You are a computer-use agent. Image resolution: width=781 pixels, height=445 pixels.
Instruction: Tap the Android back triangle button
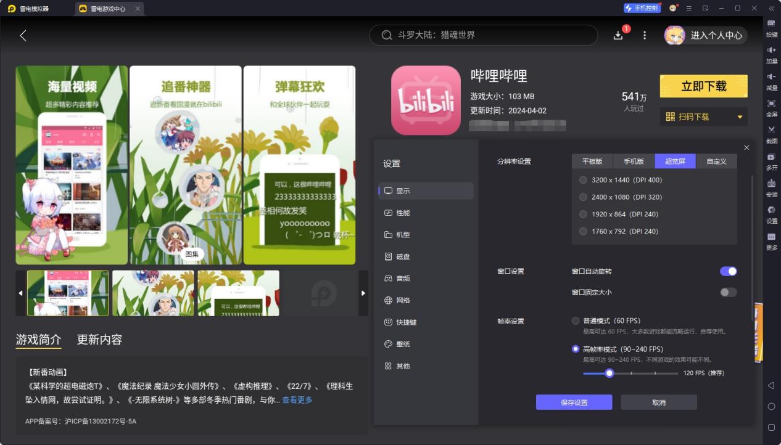click(x=771, y=386)
